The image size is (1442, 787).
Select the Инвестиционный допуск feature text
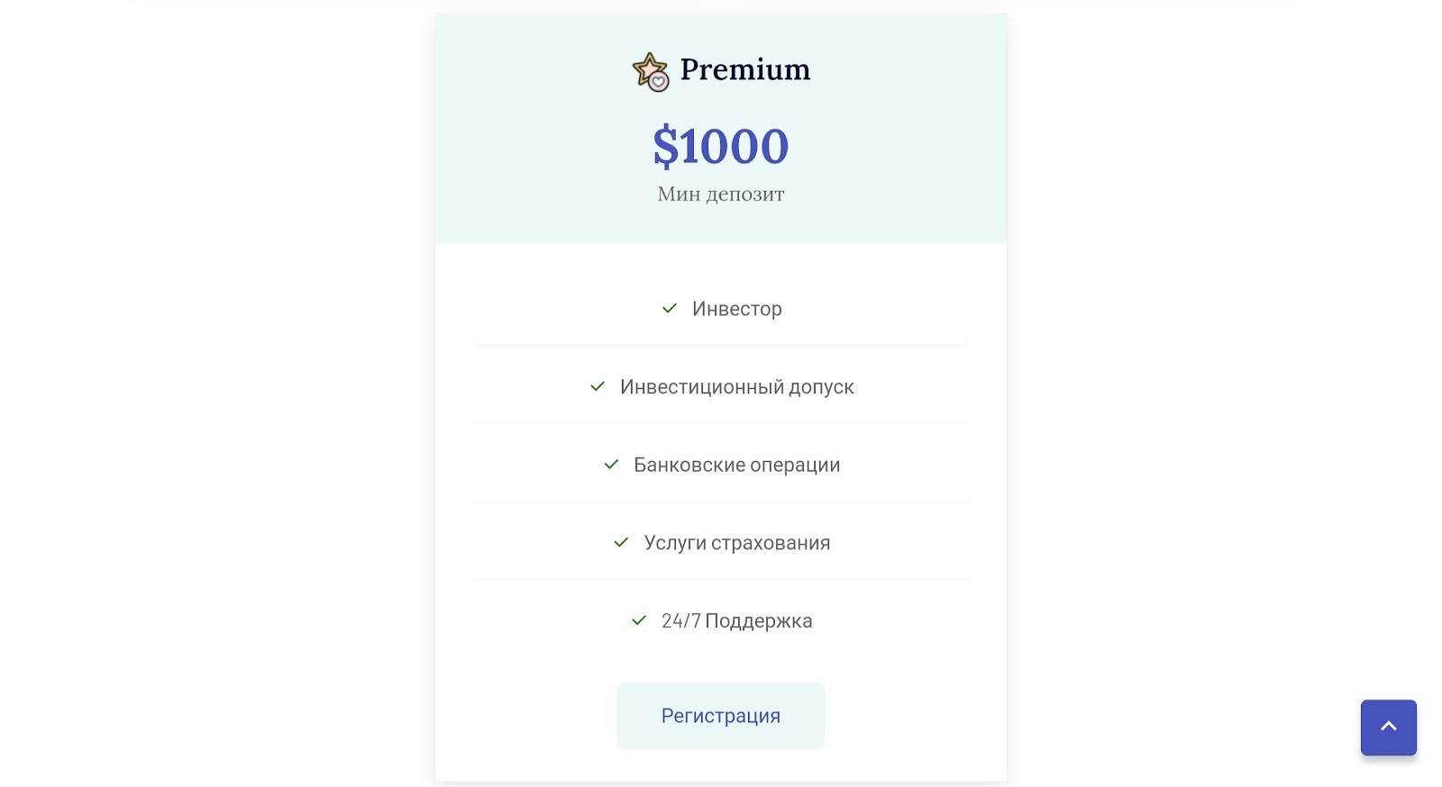737,387
